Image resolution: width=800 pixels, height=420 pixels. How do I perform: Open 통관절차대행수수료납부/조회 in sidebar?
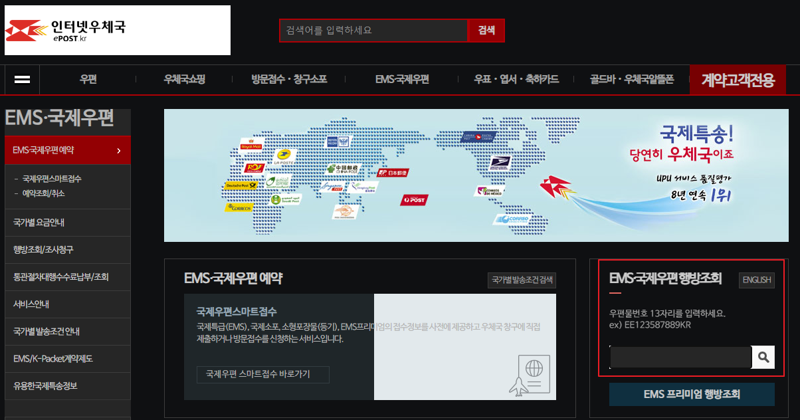[68, 277]
